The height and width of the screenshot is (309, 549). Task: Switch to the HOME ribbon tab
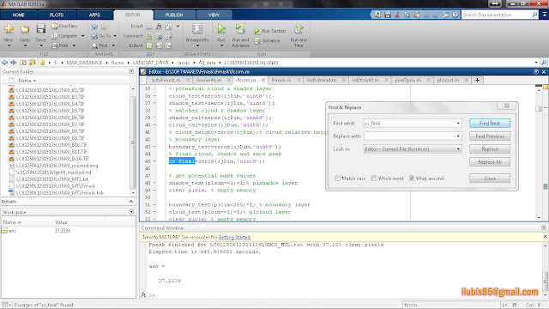click(x=19, y=15)
